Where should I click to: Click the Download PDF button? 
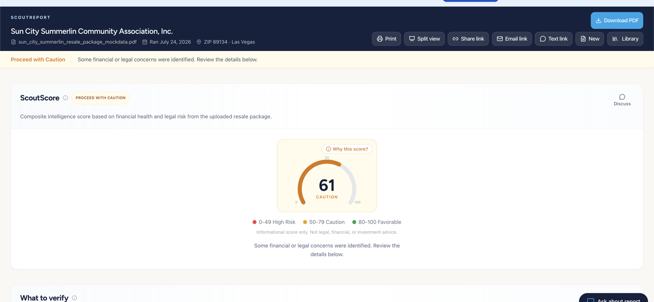617,20
